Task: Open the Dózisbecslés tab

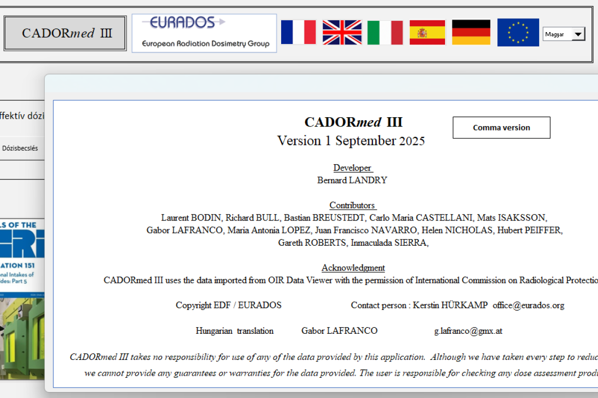Action: pos(20,148)
